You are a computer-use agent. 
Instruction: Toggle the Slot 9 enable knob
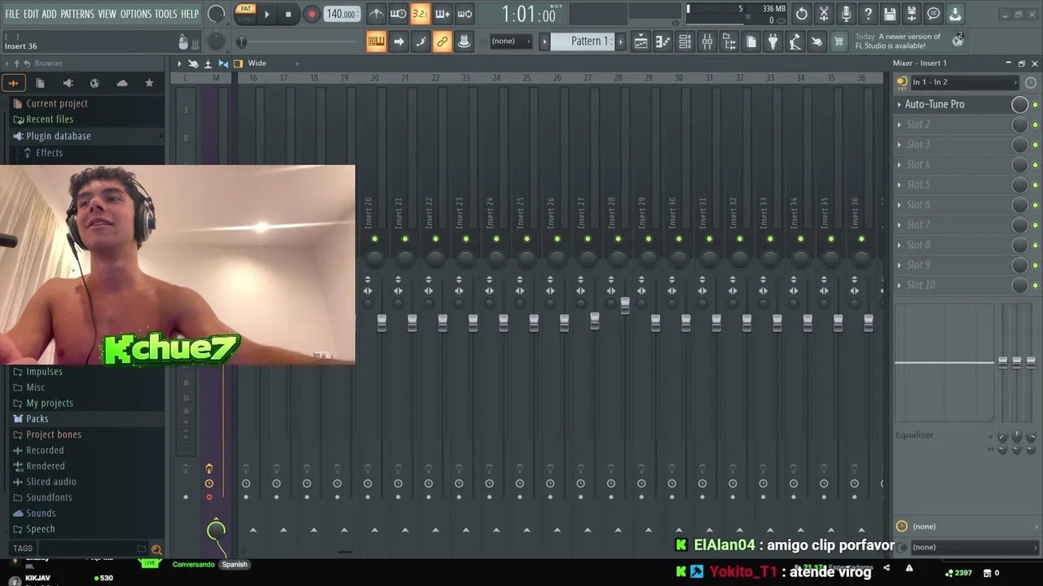[x=1019, y=265]
